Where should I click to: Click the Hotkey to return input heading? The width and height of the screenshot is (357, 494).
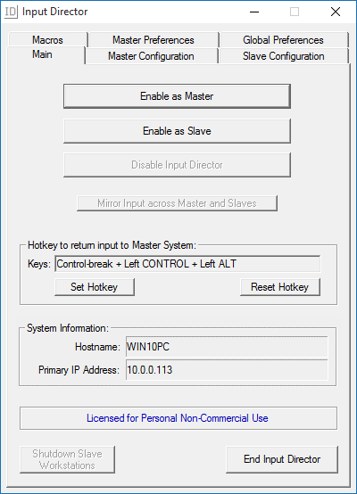(x=112, y=245)
